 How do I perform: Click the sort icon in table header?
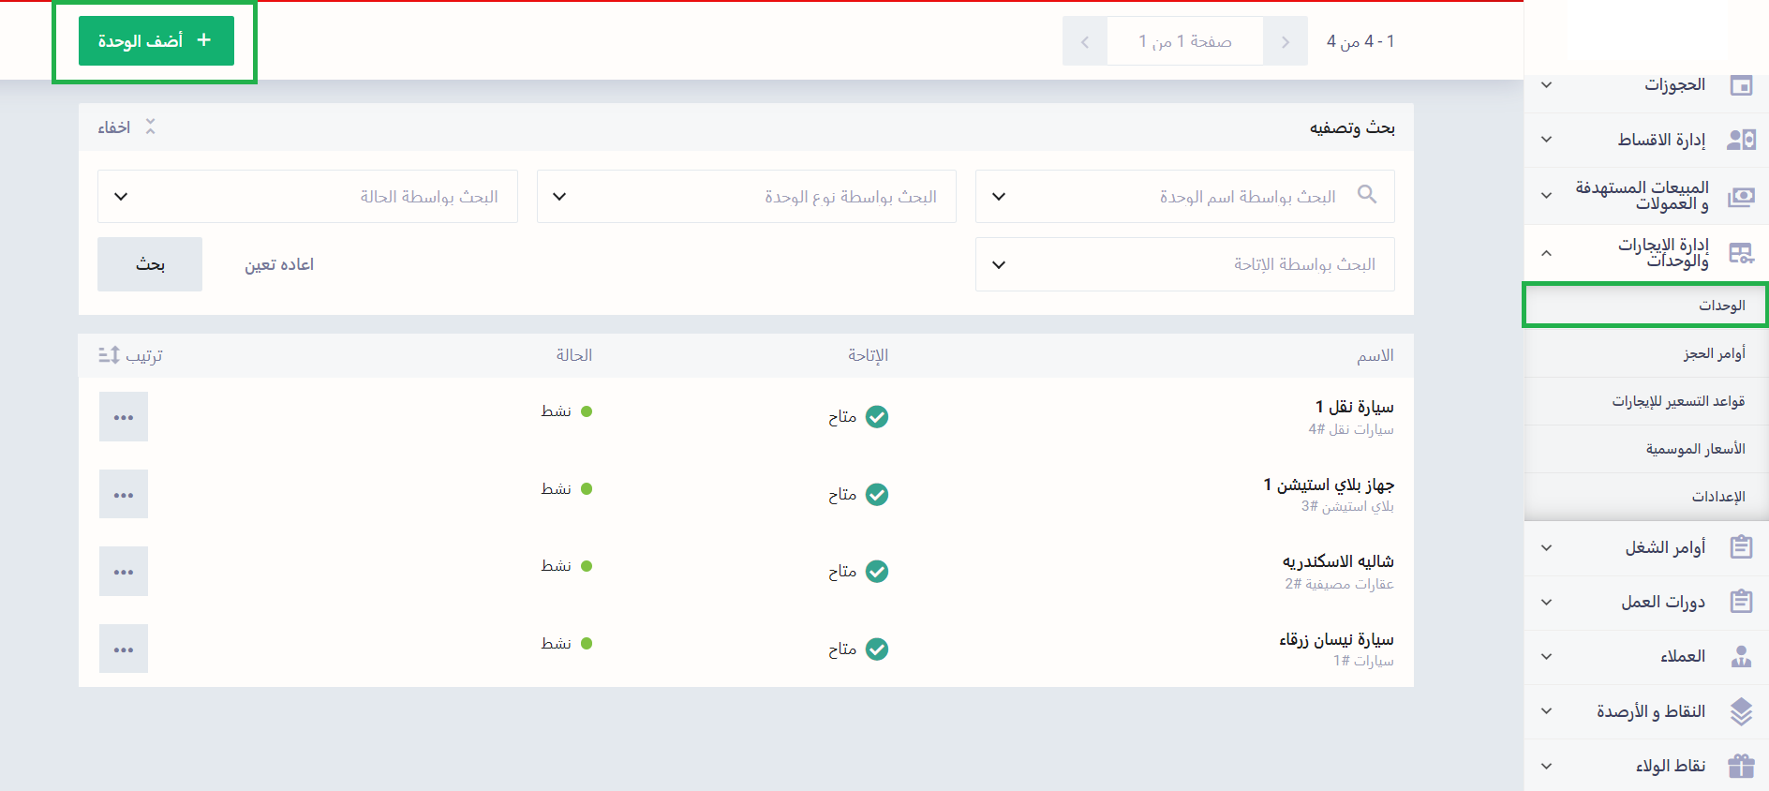point(110,355)
